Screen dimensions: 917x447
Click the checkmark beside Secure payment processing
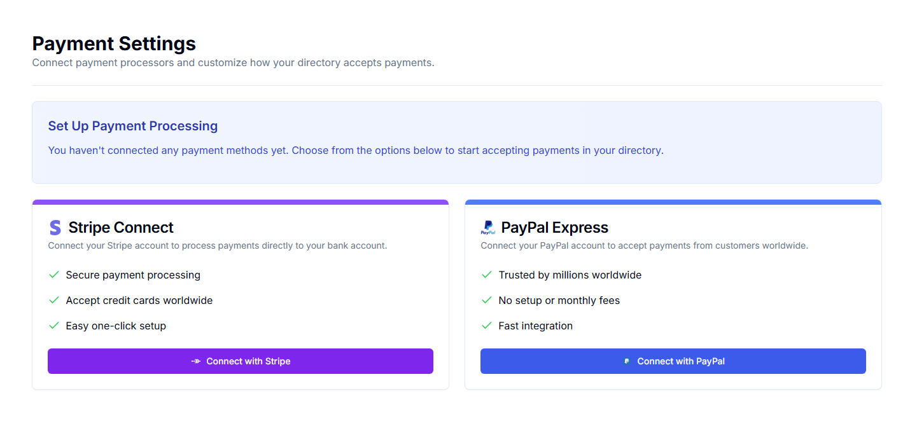(54, 275)
